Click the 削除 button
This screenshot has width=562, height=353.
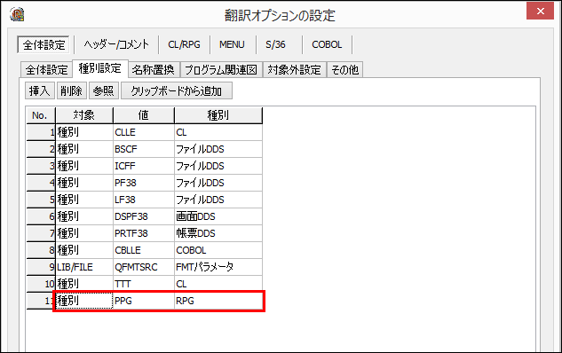(x=71, y=91)
